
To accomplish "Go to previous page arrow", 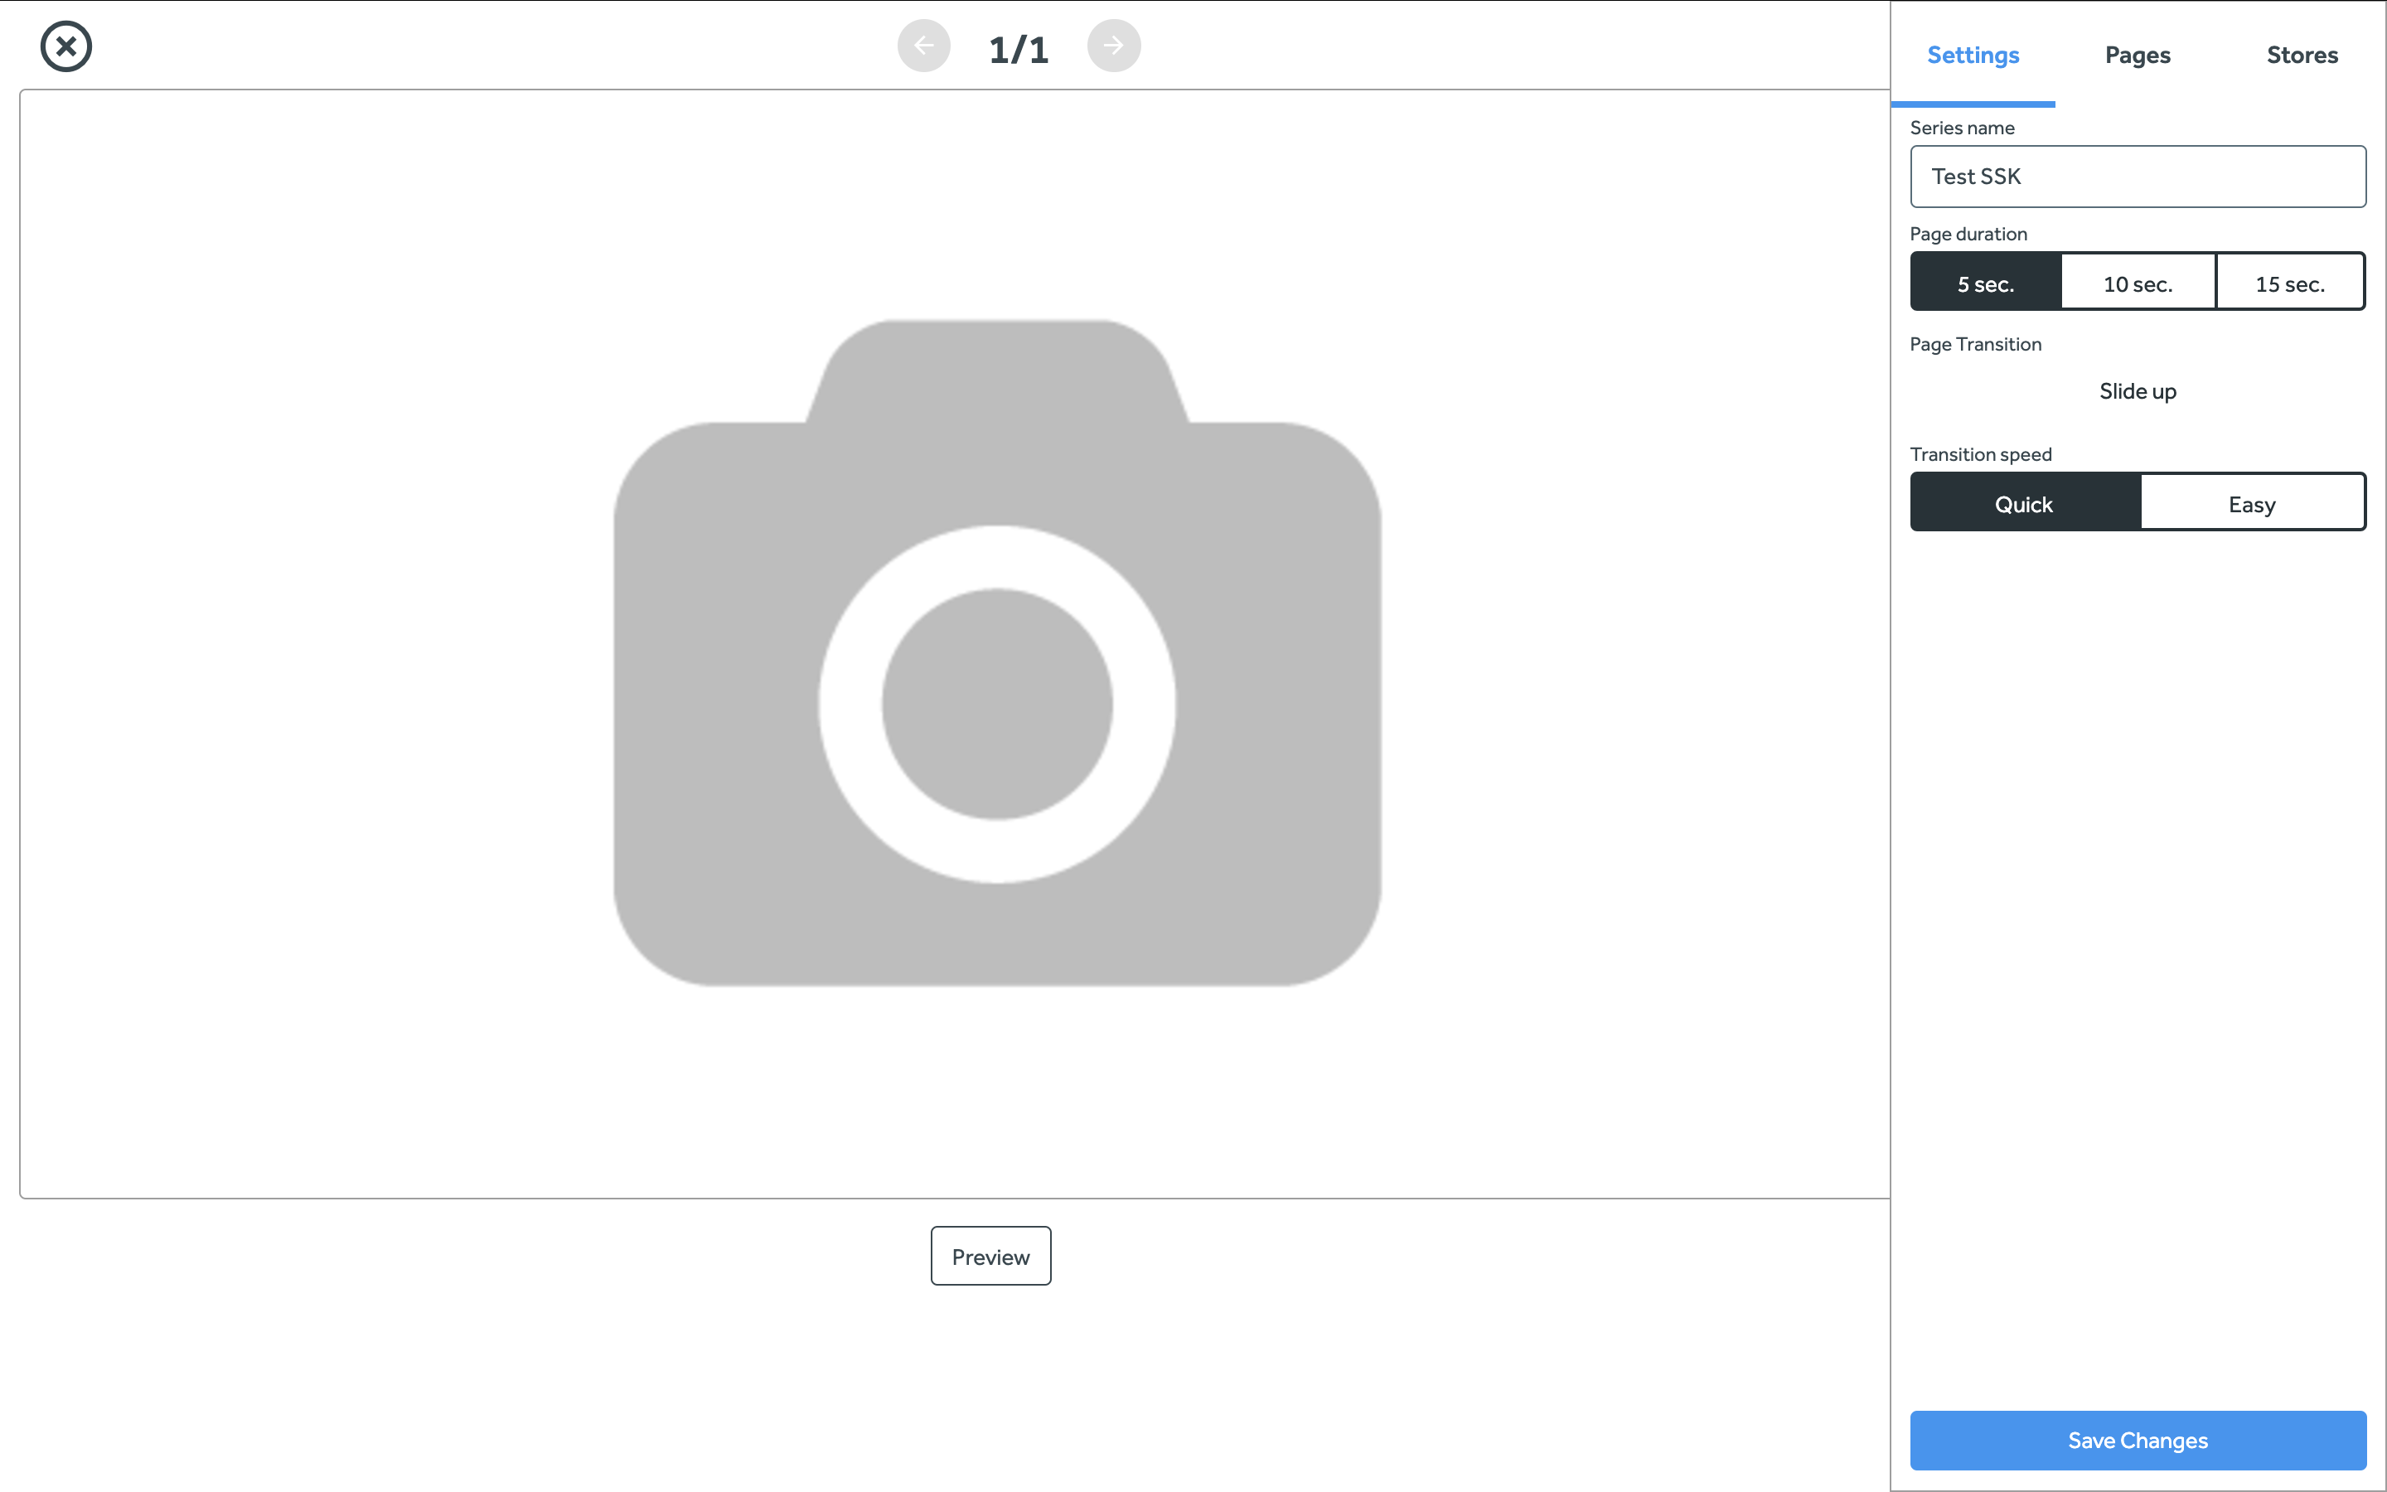I will [923, 46].
